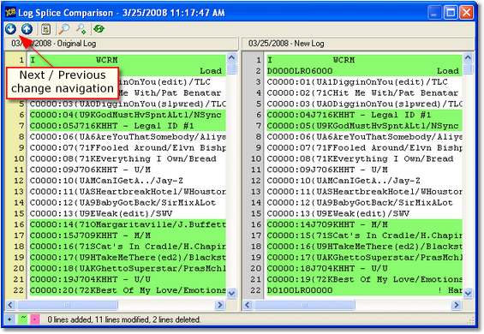Click the green tilde lines-modified legend icon

[22, 319]
